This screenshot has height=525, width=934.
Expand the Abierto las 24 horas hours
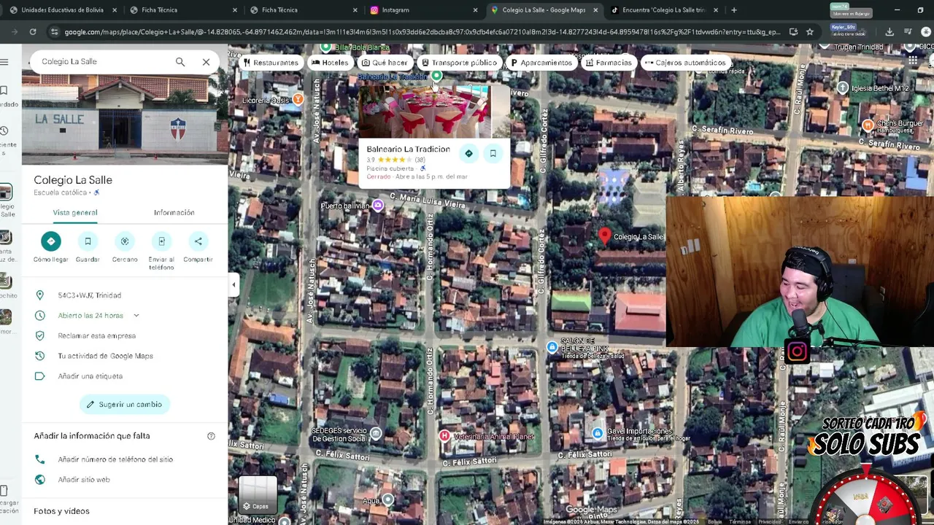click(x=136, y=316)
